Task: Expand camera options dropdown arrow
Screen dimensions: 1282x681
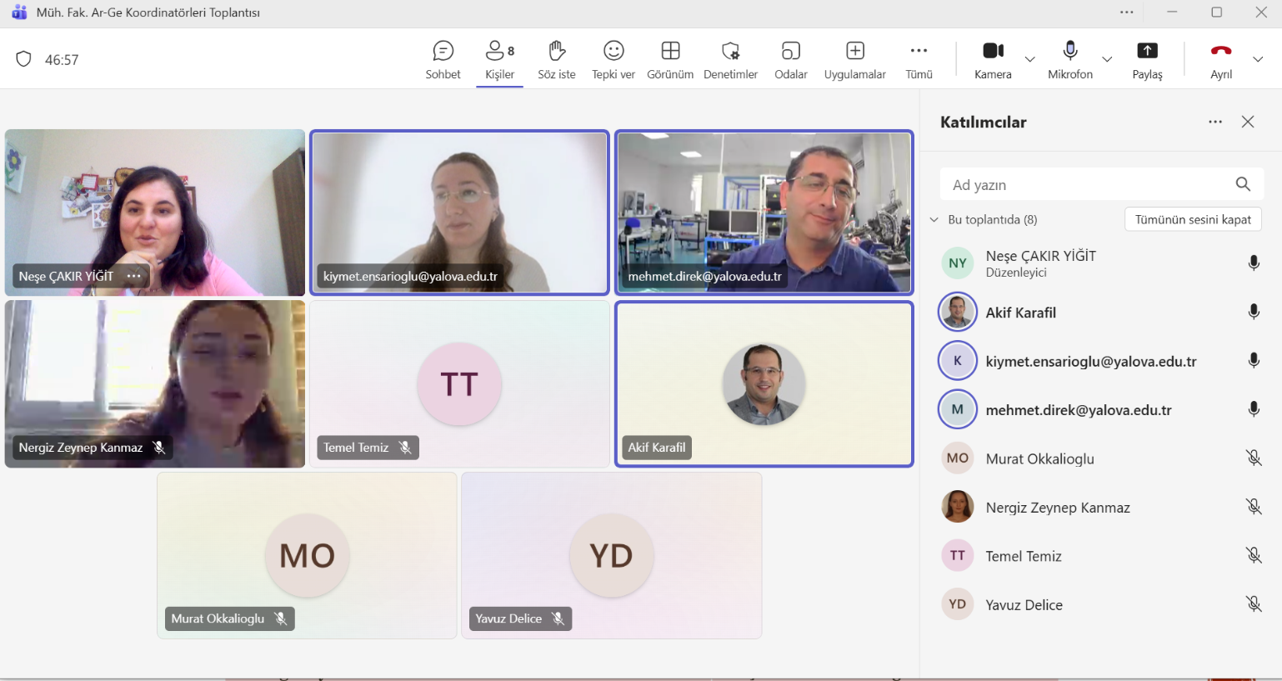Action: [1030, 59]
